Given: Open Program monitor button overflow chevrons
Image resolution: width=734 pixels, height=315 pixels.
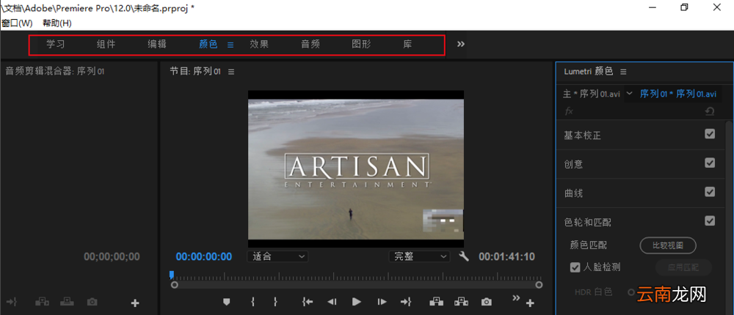Looking at the screenshot, I should (516, 297).
